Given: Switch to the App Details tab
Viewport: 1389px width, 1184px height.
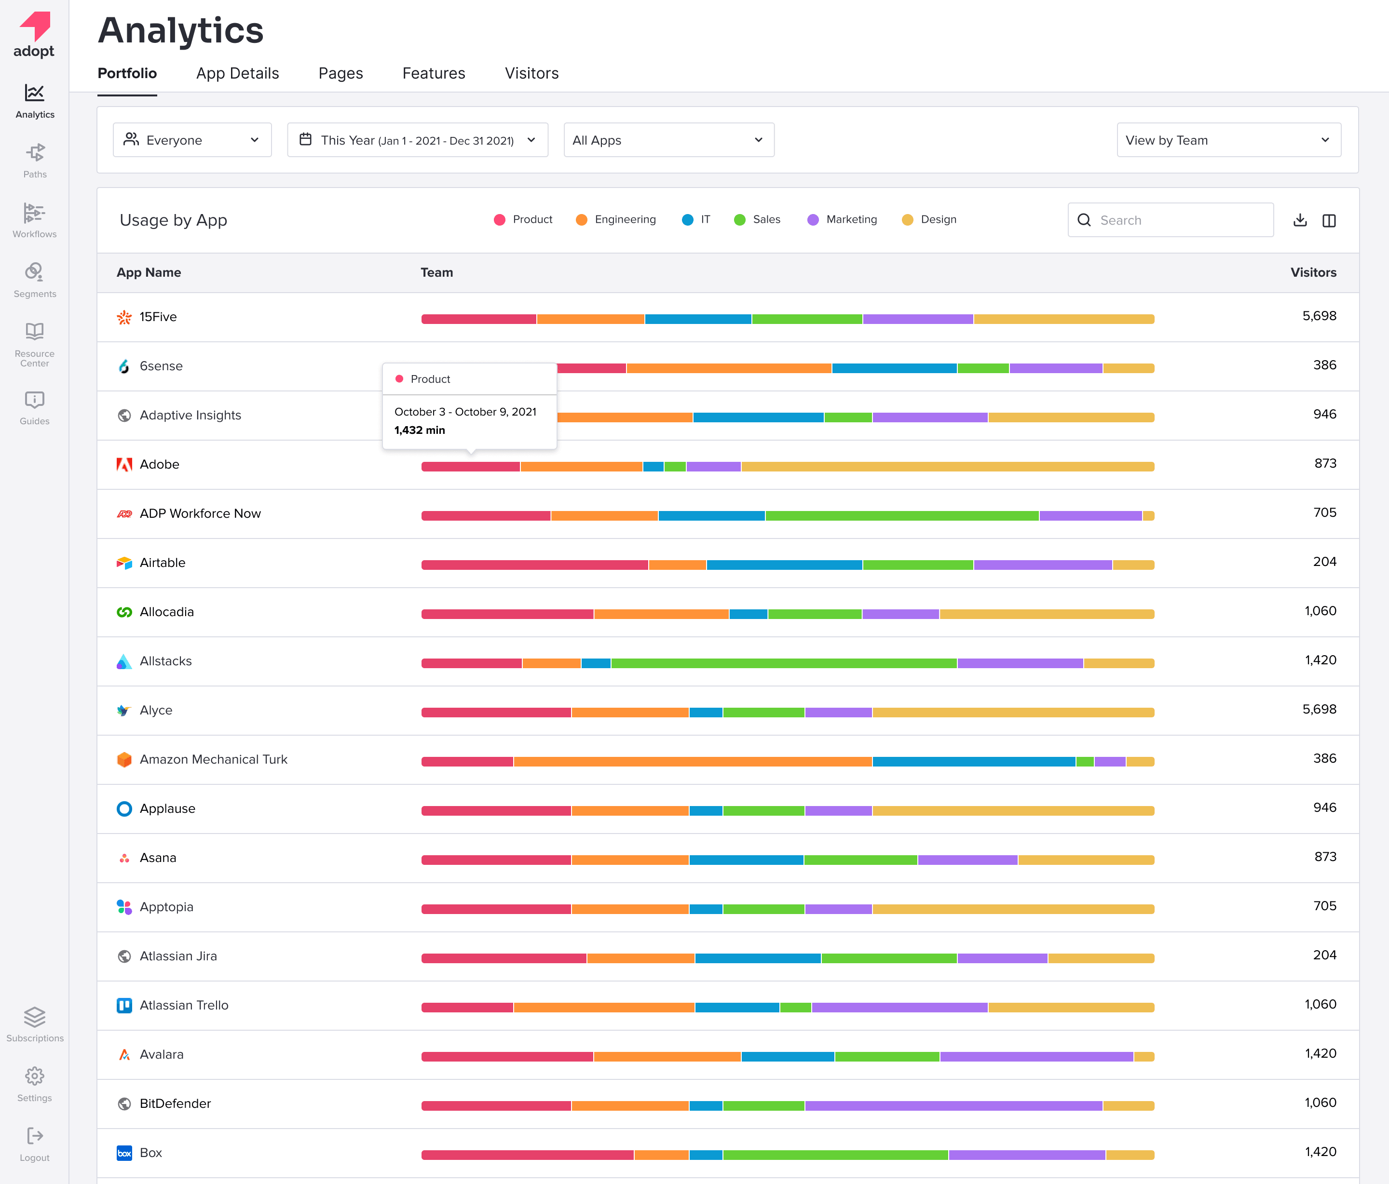Looking at the screenshot, I should pyautogui.click(x=237, y=73).
